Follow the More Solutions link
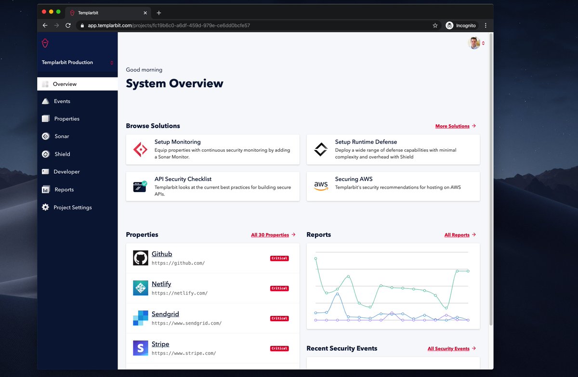This screenshot has height=377, width=578. pyautogui.click(x=455, y=126)
